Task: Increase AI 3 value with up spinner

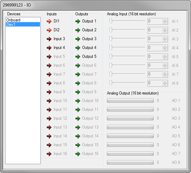Action: point(165,38)
